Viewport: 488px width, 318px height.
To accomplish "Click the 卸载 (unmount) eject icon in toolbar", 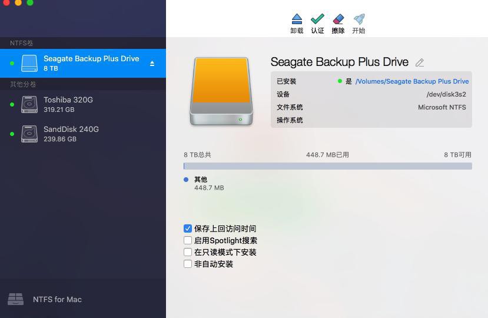I will click(297, 19).
